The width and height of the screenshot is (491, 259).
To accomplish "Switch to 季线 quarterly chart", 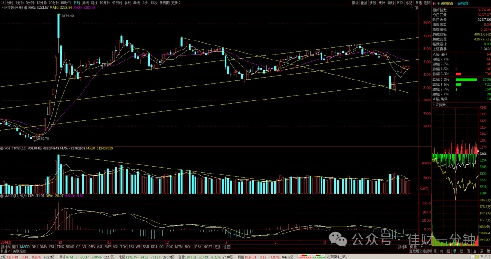I will coord(127,3).
